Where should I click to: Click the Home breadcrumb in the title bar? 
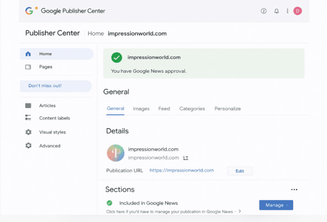tap(96, 33)
